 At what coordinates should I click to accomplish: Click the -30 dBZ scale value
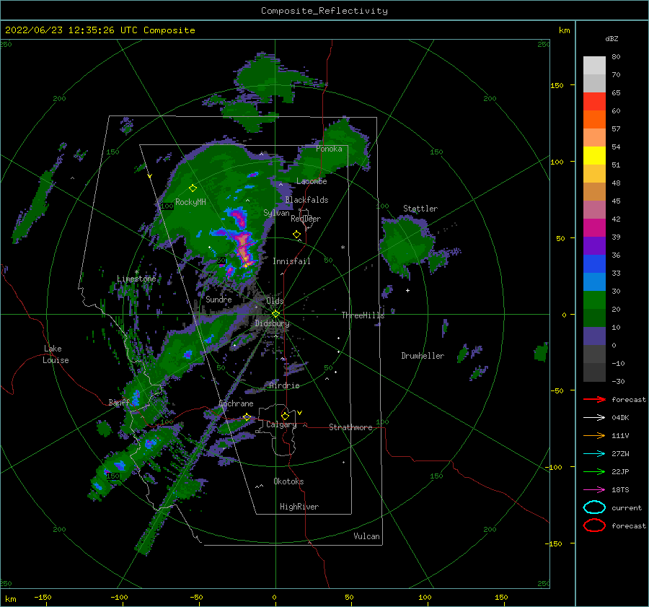coord(619,381)
